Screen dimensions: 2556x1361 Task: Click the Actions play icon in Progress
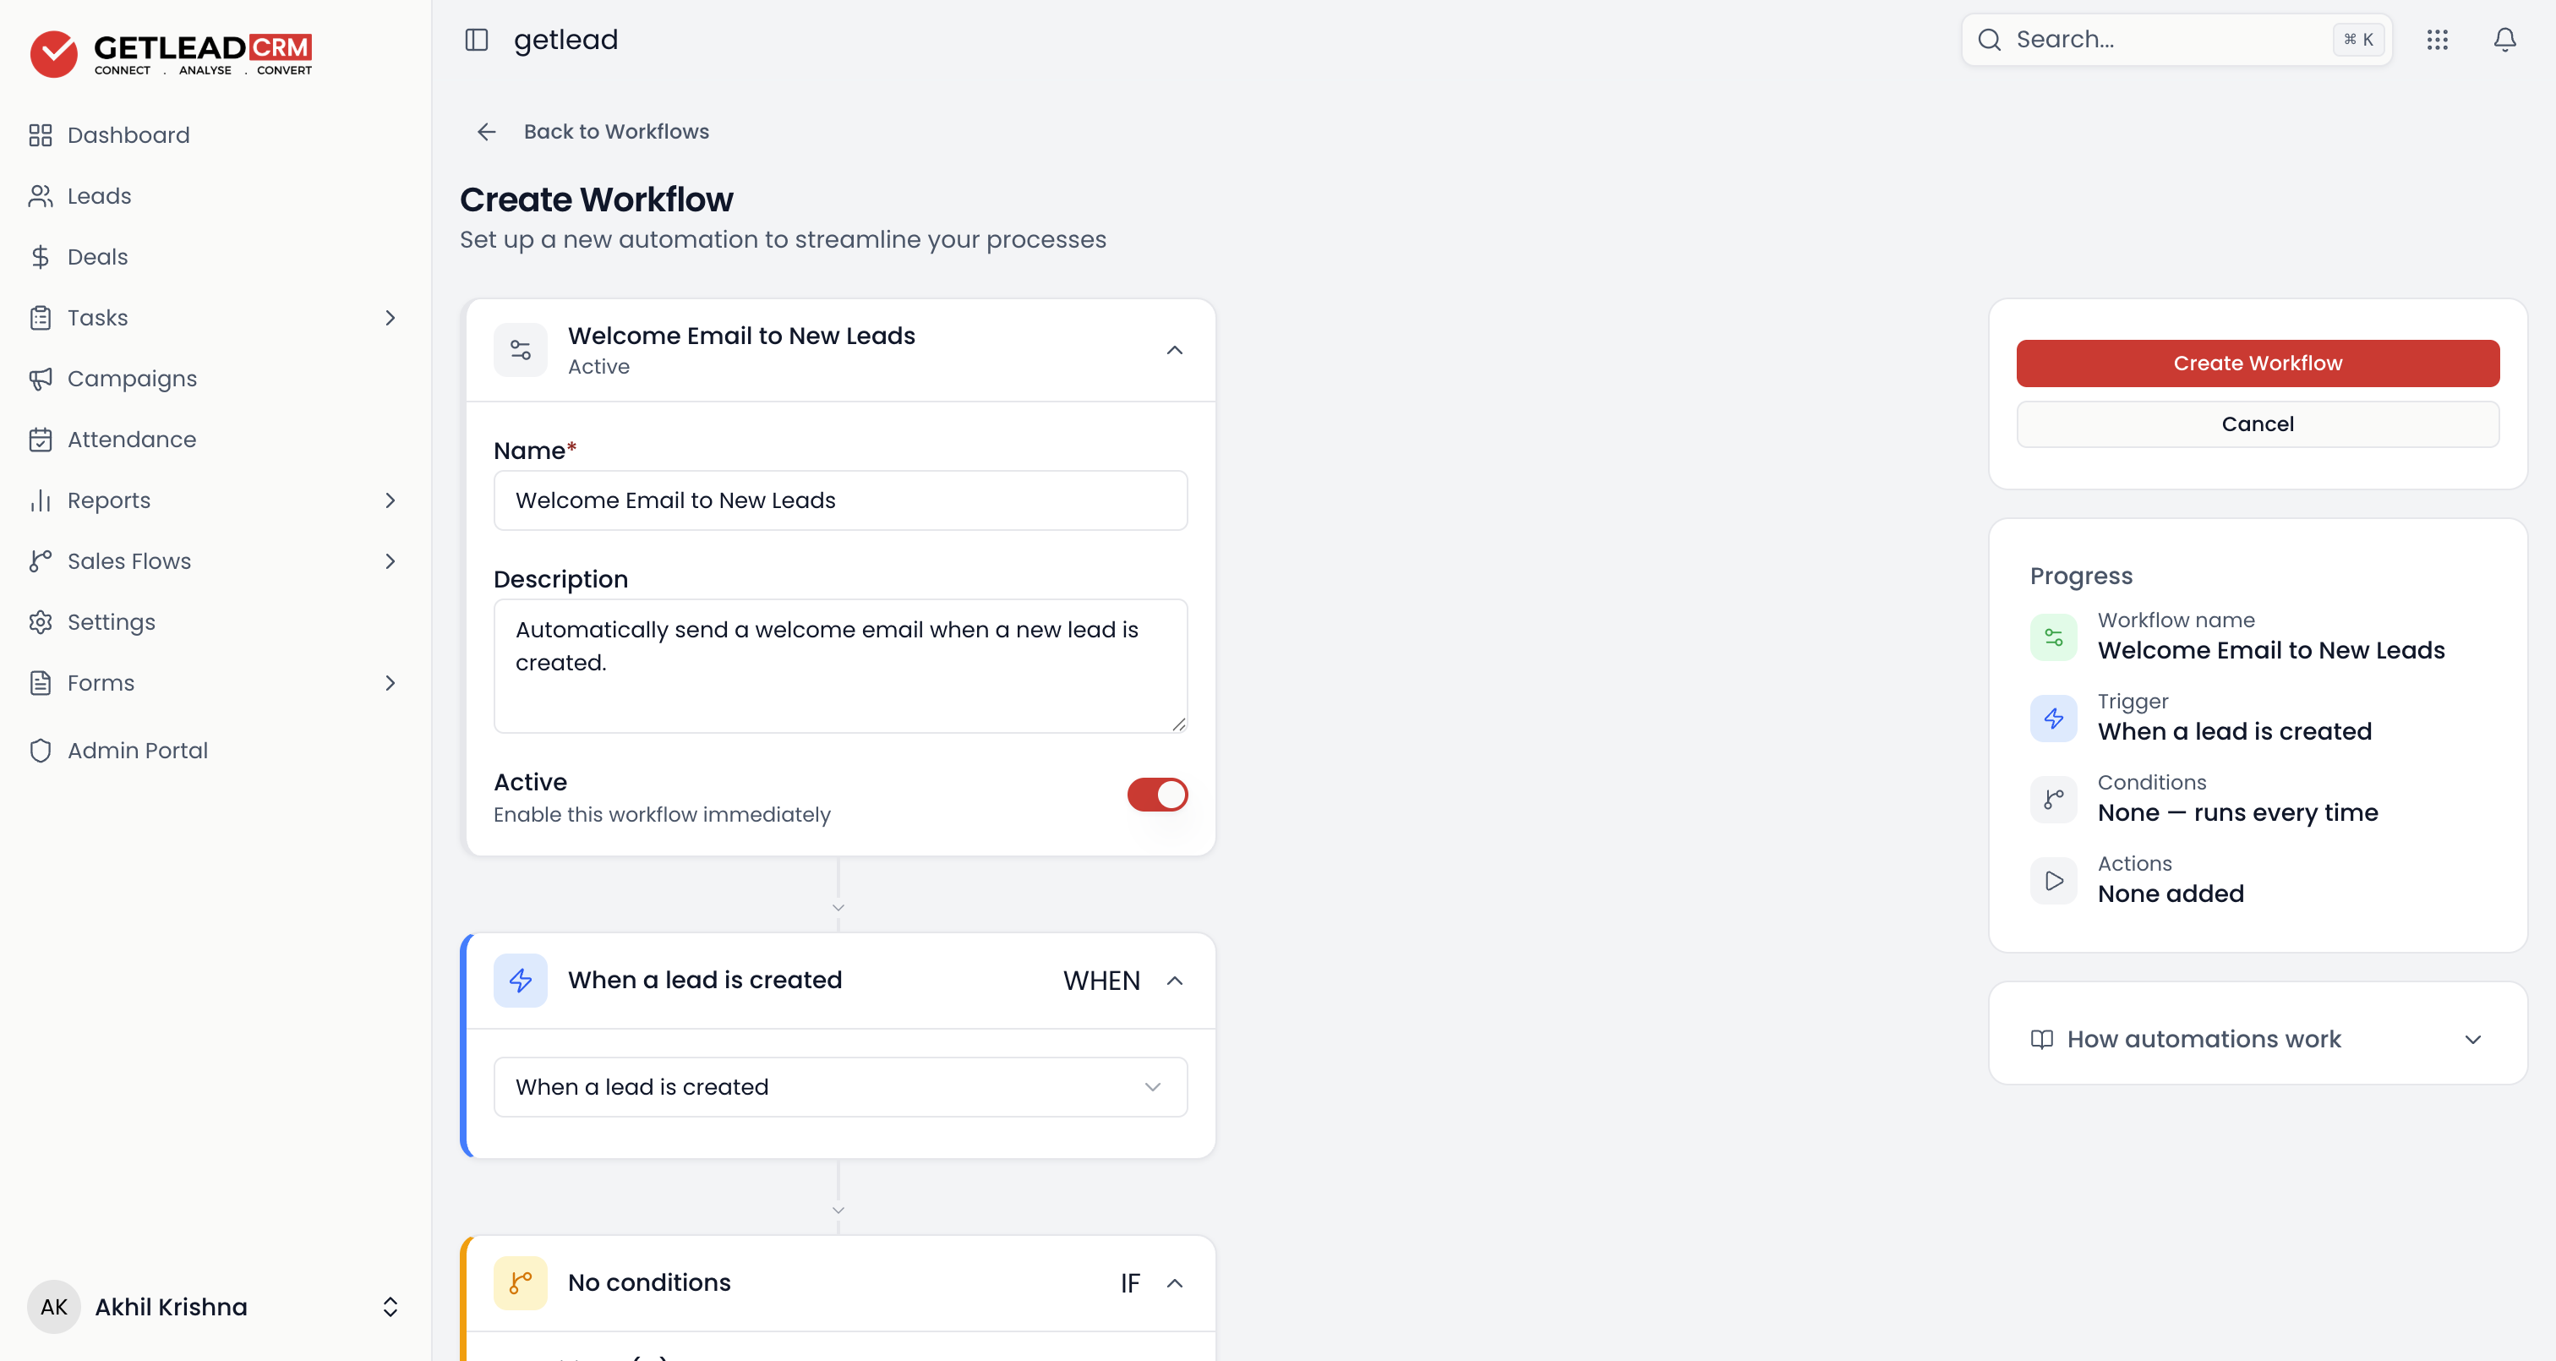click(x=2053, y=881)
